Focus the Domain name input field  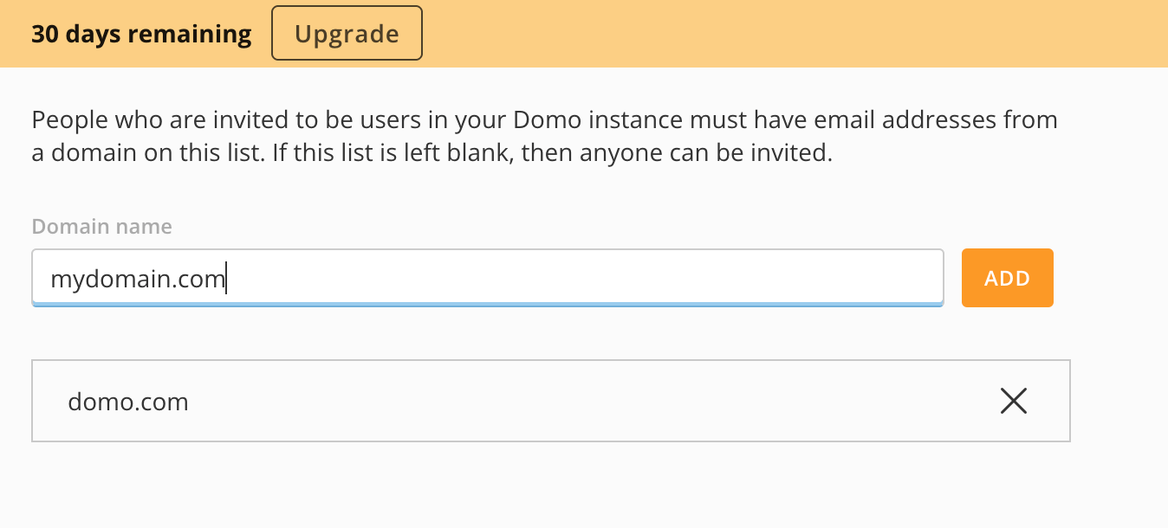[x=487, y=278]
